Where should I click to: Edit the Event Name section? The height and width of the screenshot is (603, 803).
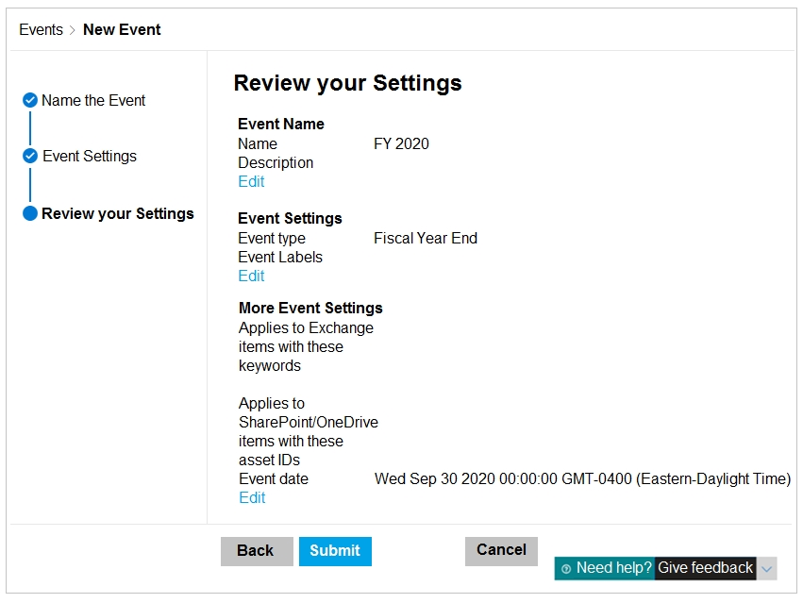[x=251, y=181]
